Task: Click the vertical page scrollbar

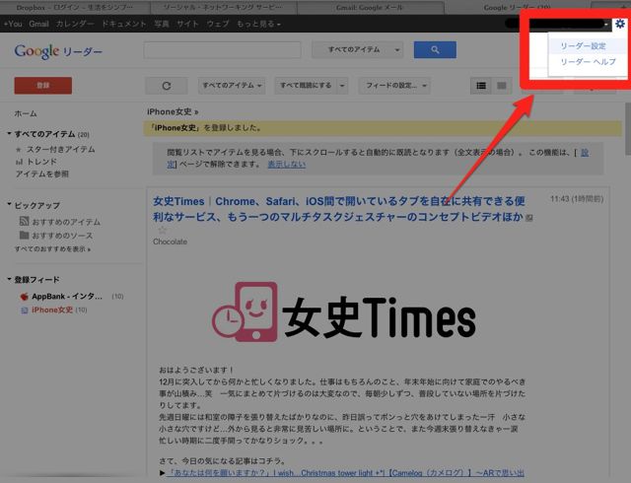Action: coord(628,129)
